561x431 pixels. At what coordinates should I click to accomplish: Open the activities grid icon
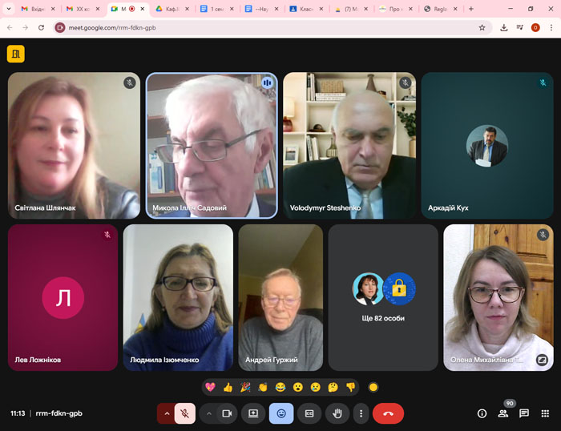(x=545, y=413)
